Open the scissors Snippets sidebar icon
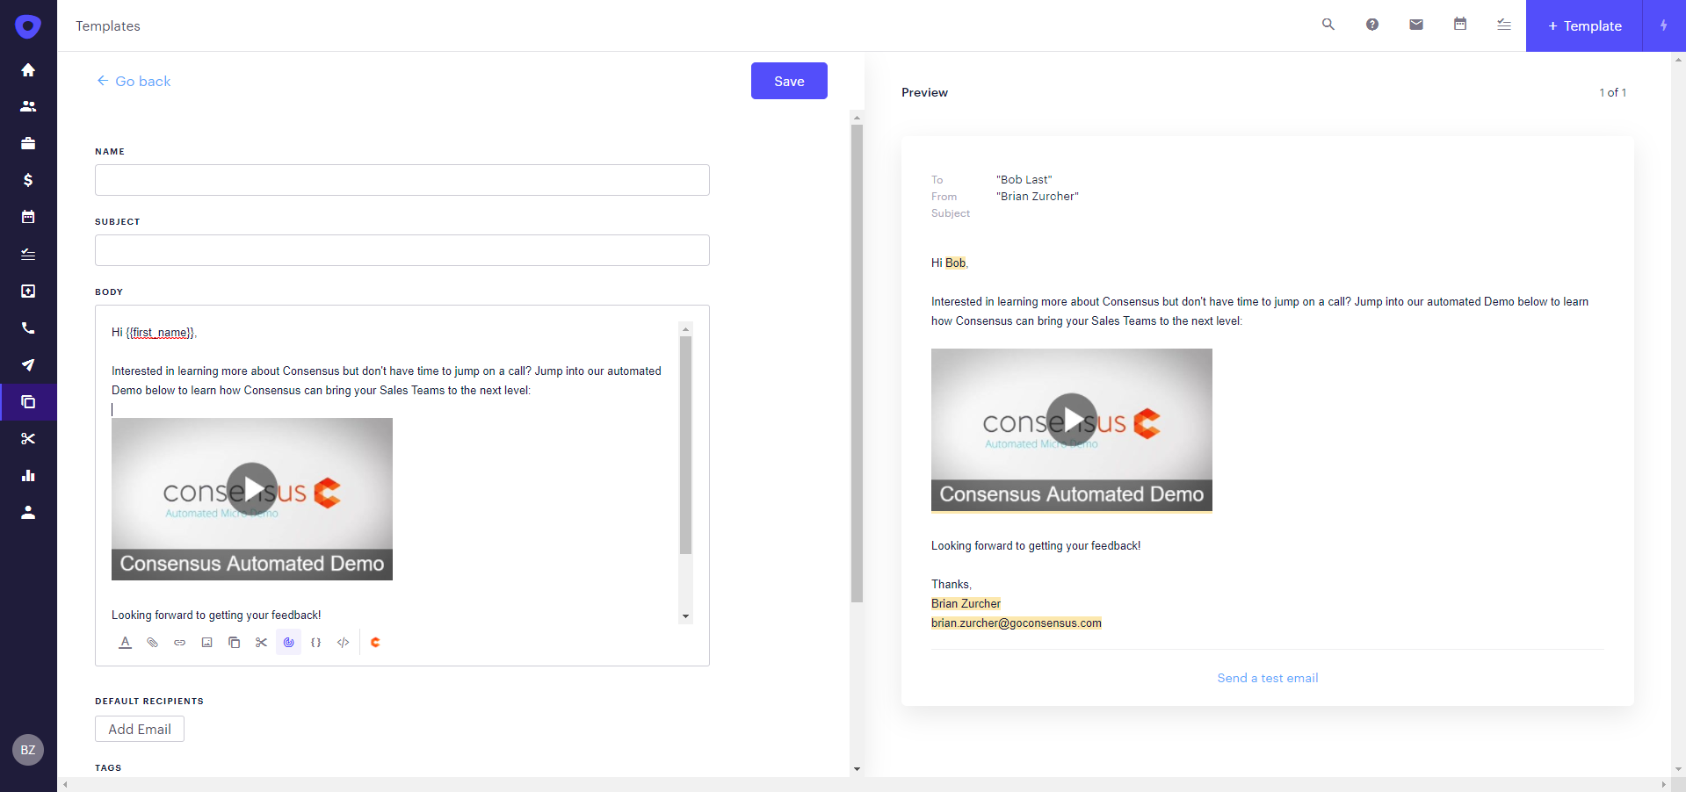Image resolution: width=1686 pixels, height=792 pixels. point(28,438)
